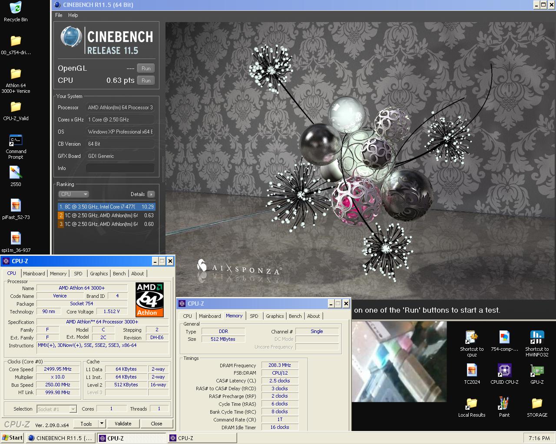Launch the Command Prompt shortcut
Screen dimensions: 556x444
[x=16, y=140]
